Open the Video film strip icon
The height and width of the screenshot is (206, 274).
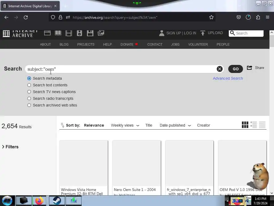pos(69,33)
